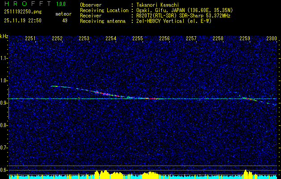Click the 2259 time marker
281x179 pixels.
(x=245, y=38)
